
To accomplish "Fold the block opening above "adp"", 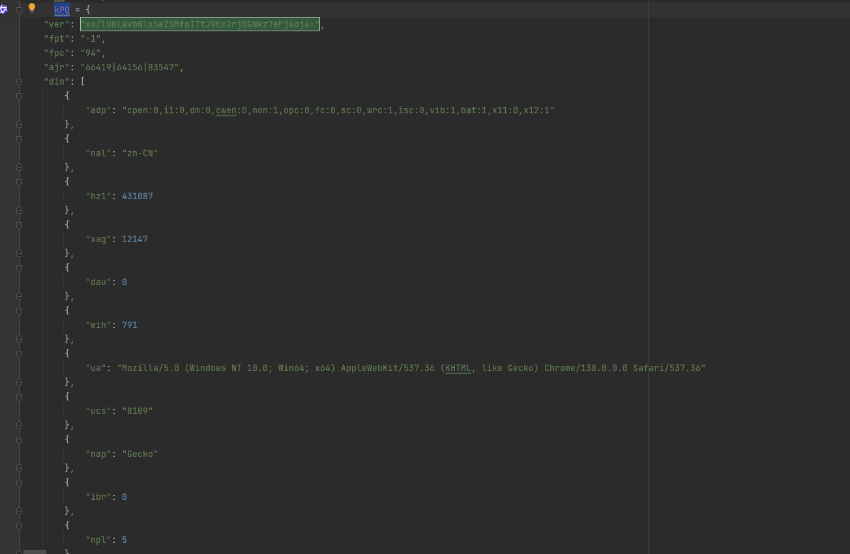I will pyautogui.click(x=19, y=96).
